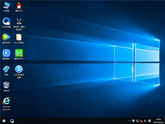Select the Win10激活 folder
Screen dimensions: 165x124
[x=19, y=38]
